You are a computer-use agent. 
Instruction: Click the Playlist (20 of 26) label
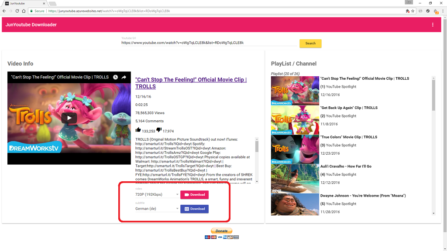(x=285, y=74)
